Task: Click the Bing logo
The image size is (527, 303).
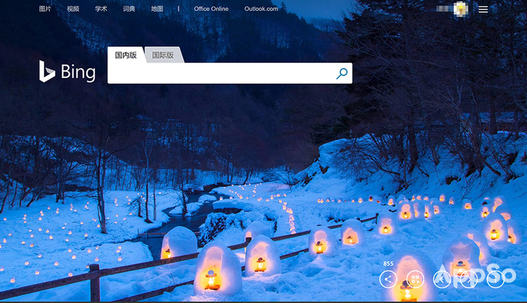Action: tap(67, 72)
